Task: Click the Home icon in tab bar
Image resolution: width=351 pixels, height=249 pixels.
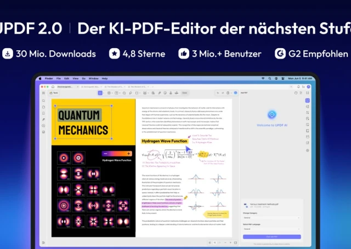Action: click(x=53, y=86)
